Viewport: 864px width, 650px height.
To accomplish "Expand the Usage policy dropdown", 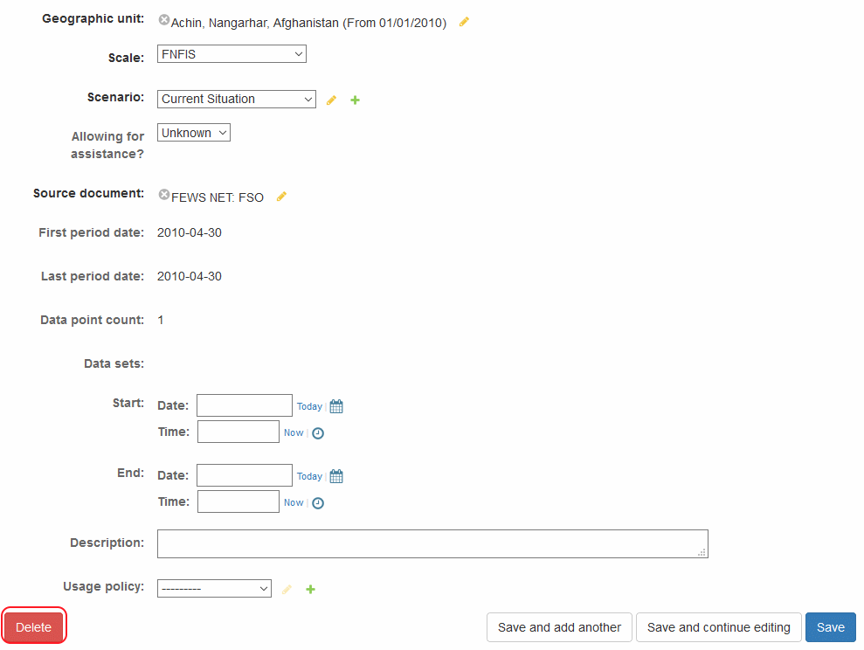I will click(214, 589).
